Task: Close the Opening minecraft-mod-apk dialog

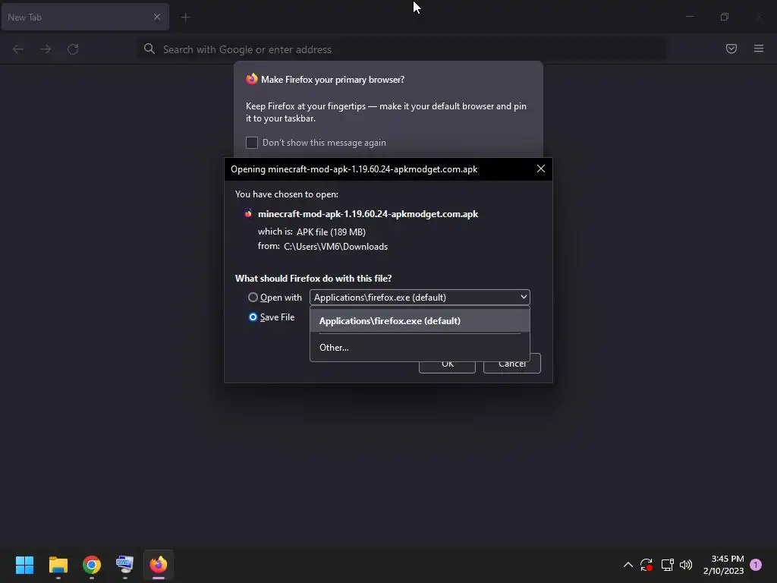Action: click(x=540, y=169)
